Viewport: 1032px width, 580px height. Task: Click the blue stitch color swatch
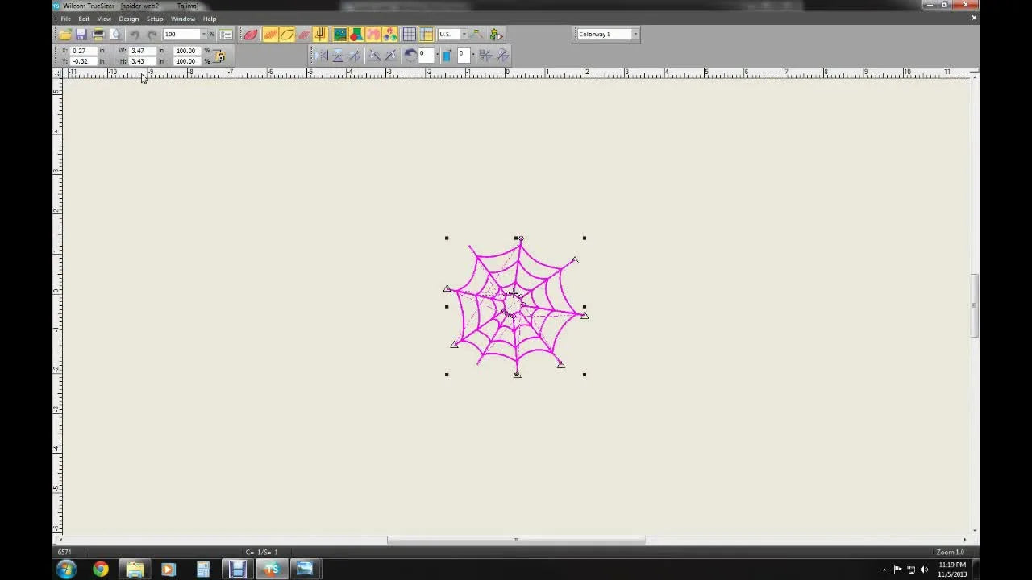447,55
